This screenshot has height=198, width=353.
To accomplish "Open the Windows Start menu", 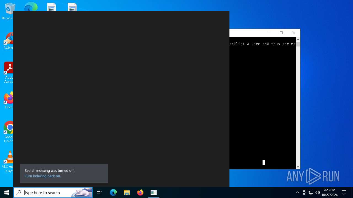I will click(7, 193).
